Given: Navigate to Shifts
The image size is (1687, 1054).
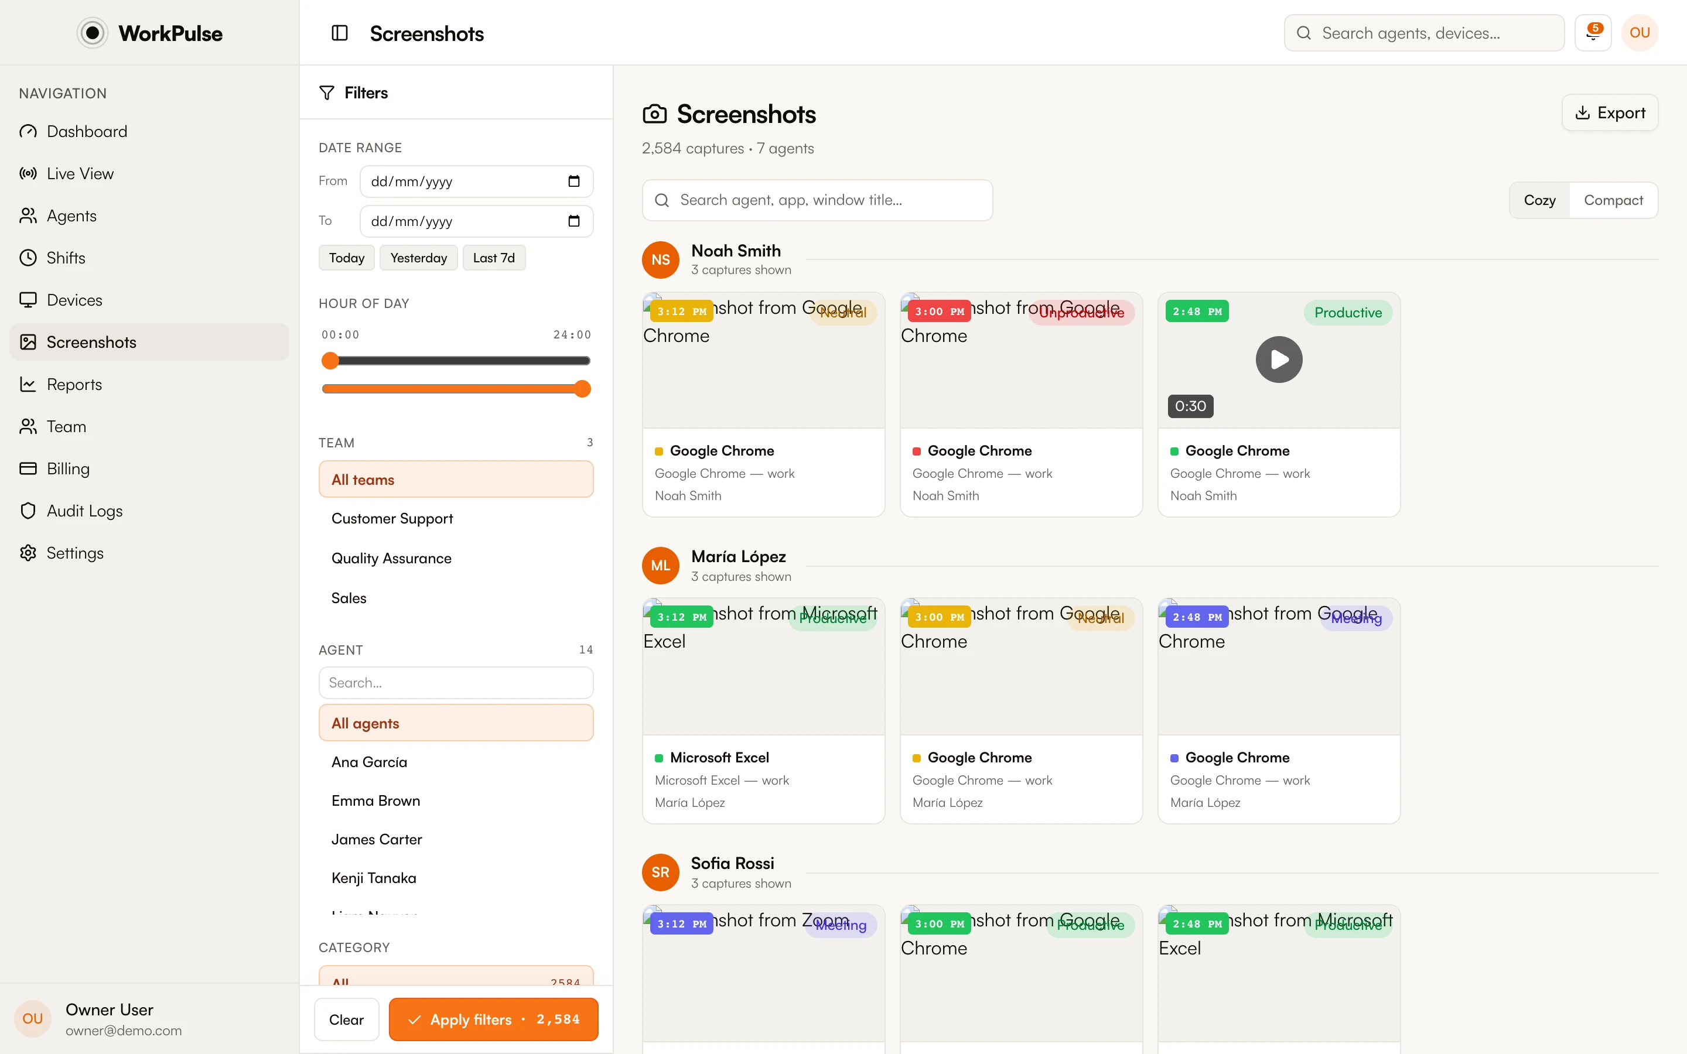Looking at the screenshot, I should point(149,258).
